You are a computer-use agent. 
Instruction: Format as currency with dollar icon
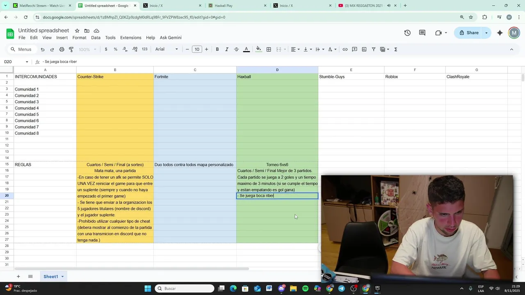[x=106, y=49]
